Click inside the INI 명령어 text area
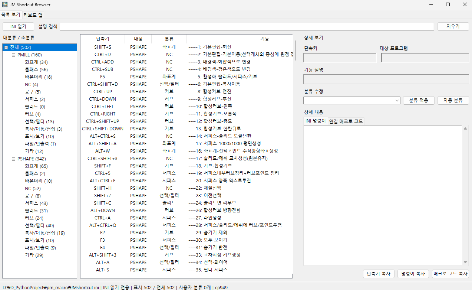 coord(383,195)
